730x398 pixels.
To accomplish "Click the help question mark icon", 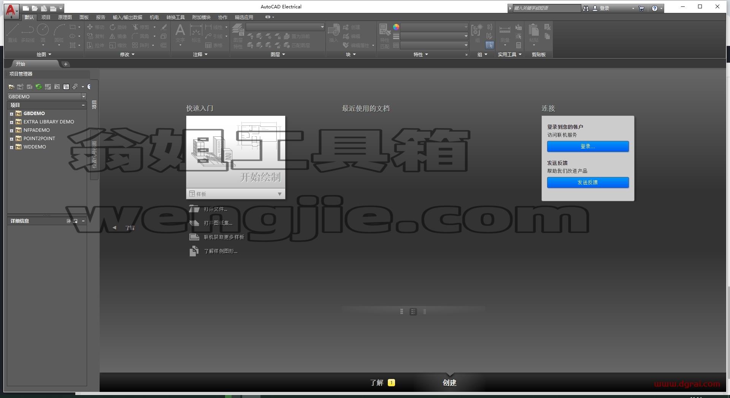I will [654, 8].
